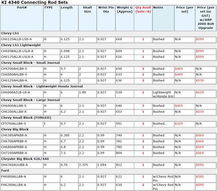Click the $569 price for CH7100APRB8-A

click(x=200, y=153)
